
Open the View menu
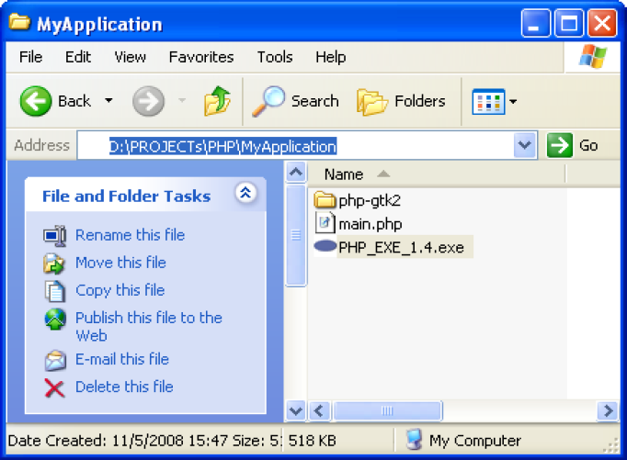[x=131, y=57]
